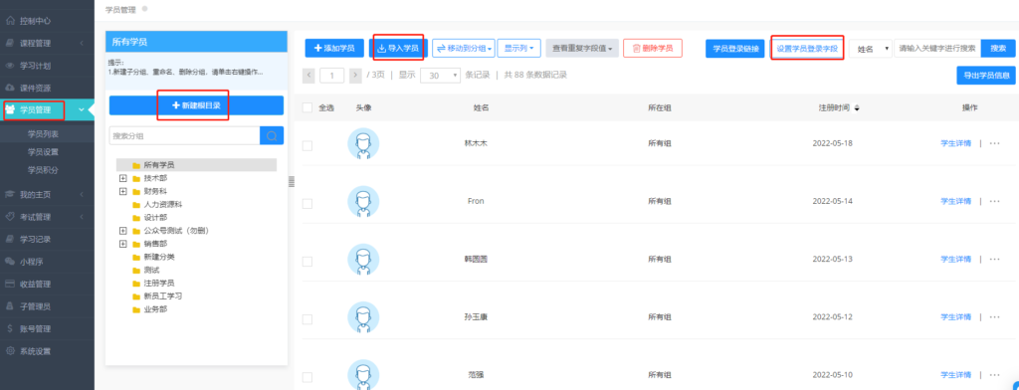1019x390 pixels.
Task: Click avatar of 林木木
Action: [x=363, y=143]
